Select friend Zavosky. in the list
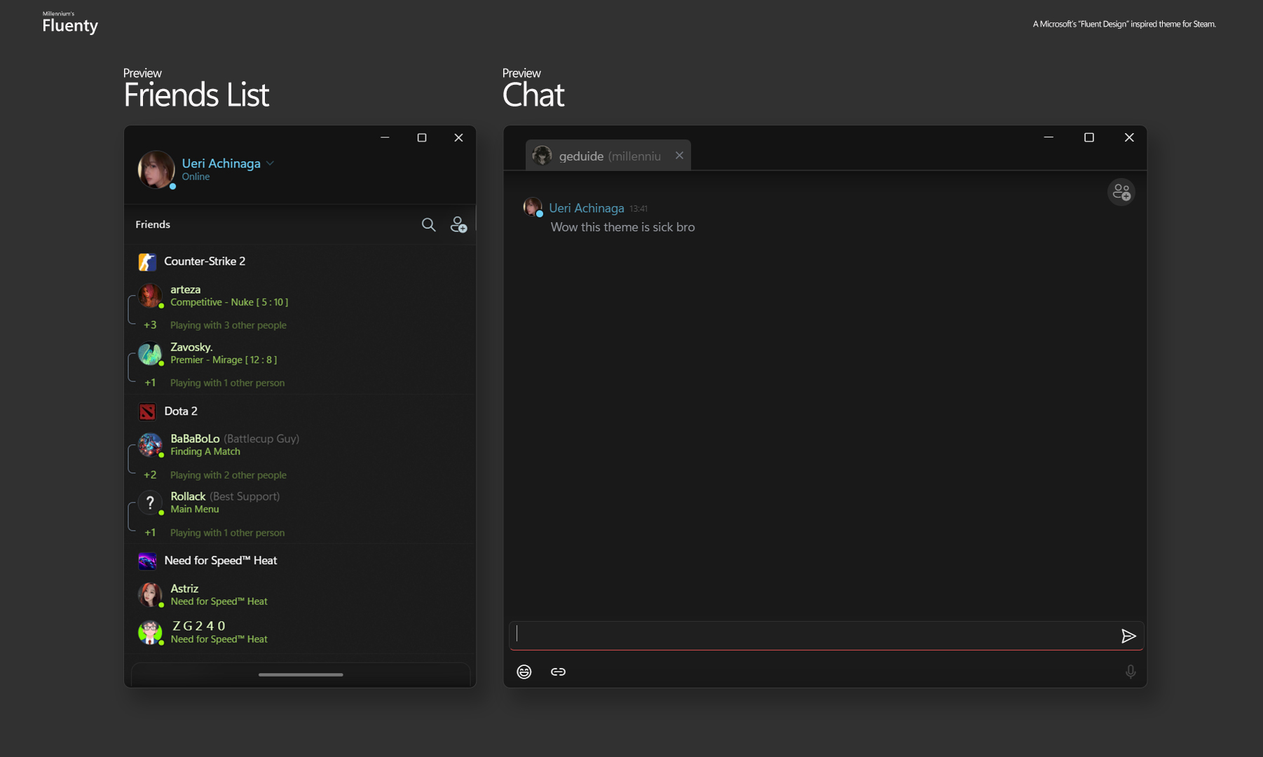This screenshot has height=757, width=1263. (x=300, y=353)
